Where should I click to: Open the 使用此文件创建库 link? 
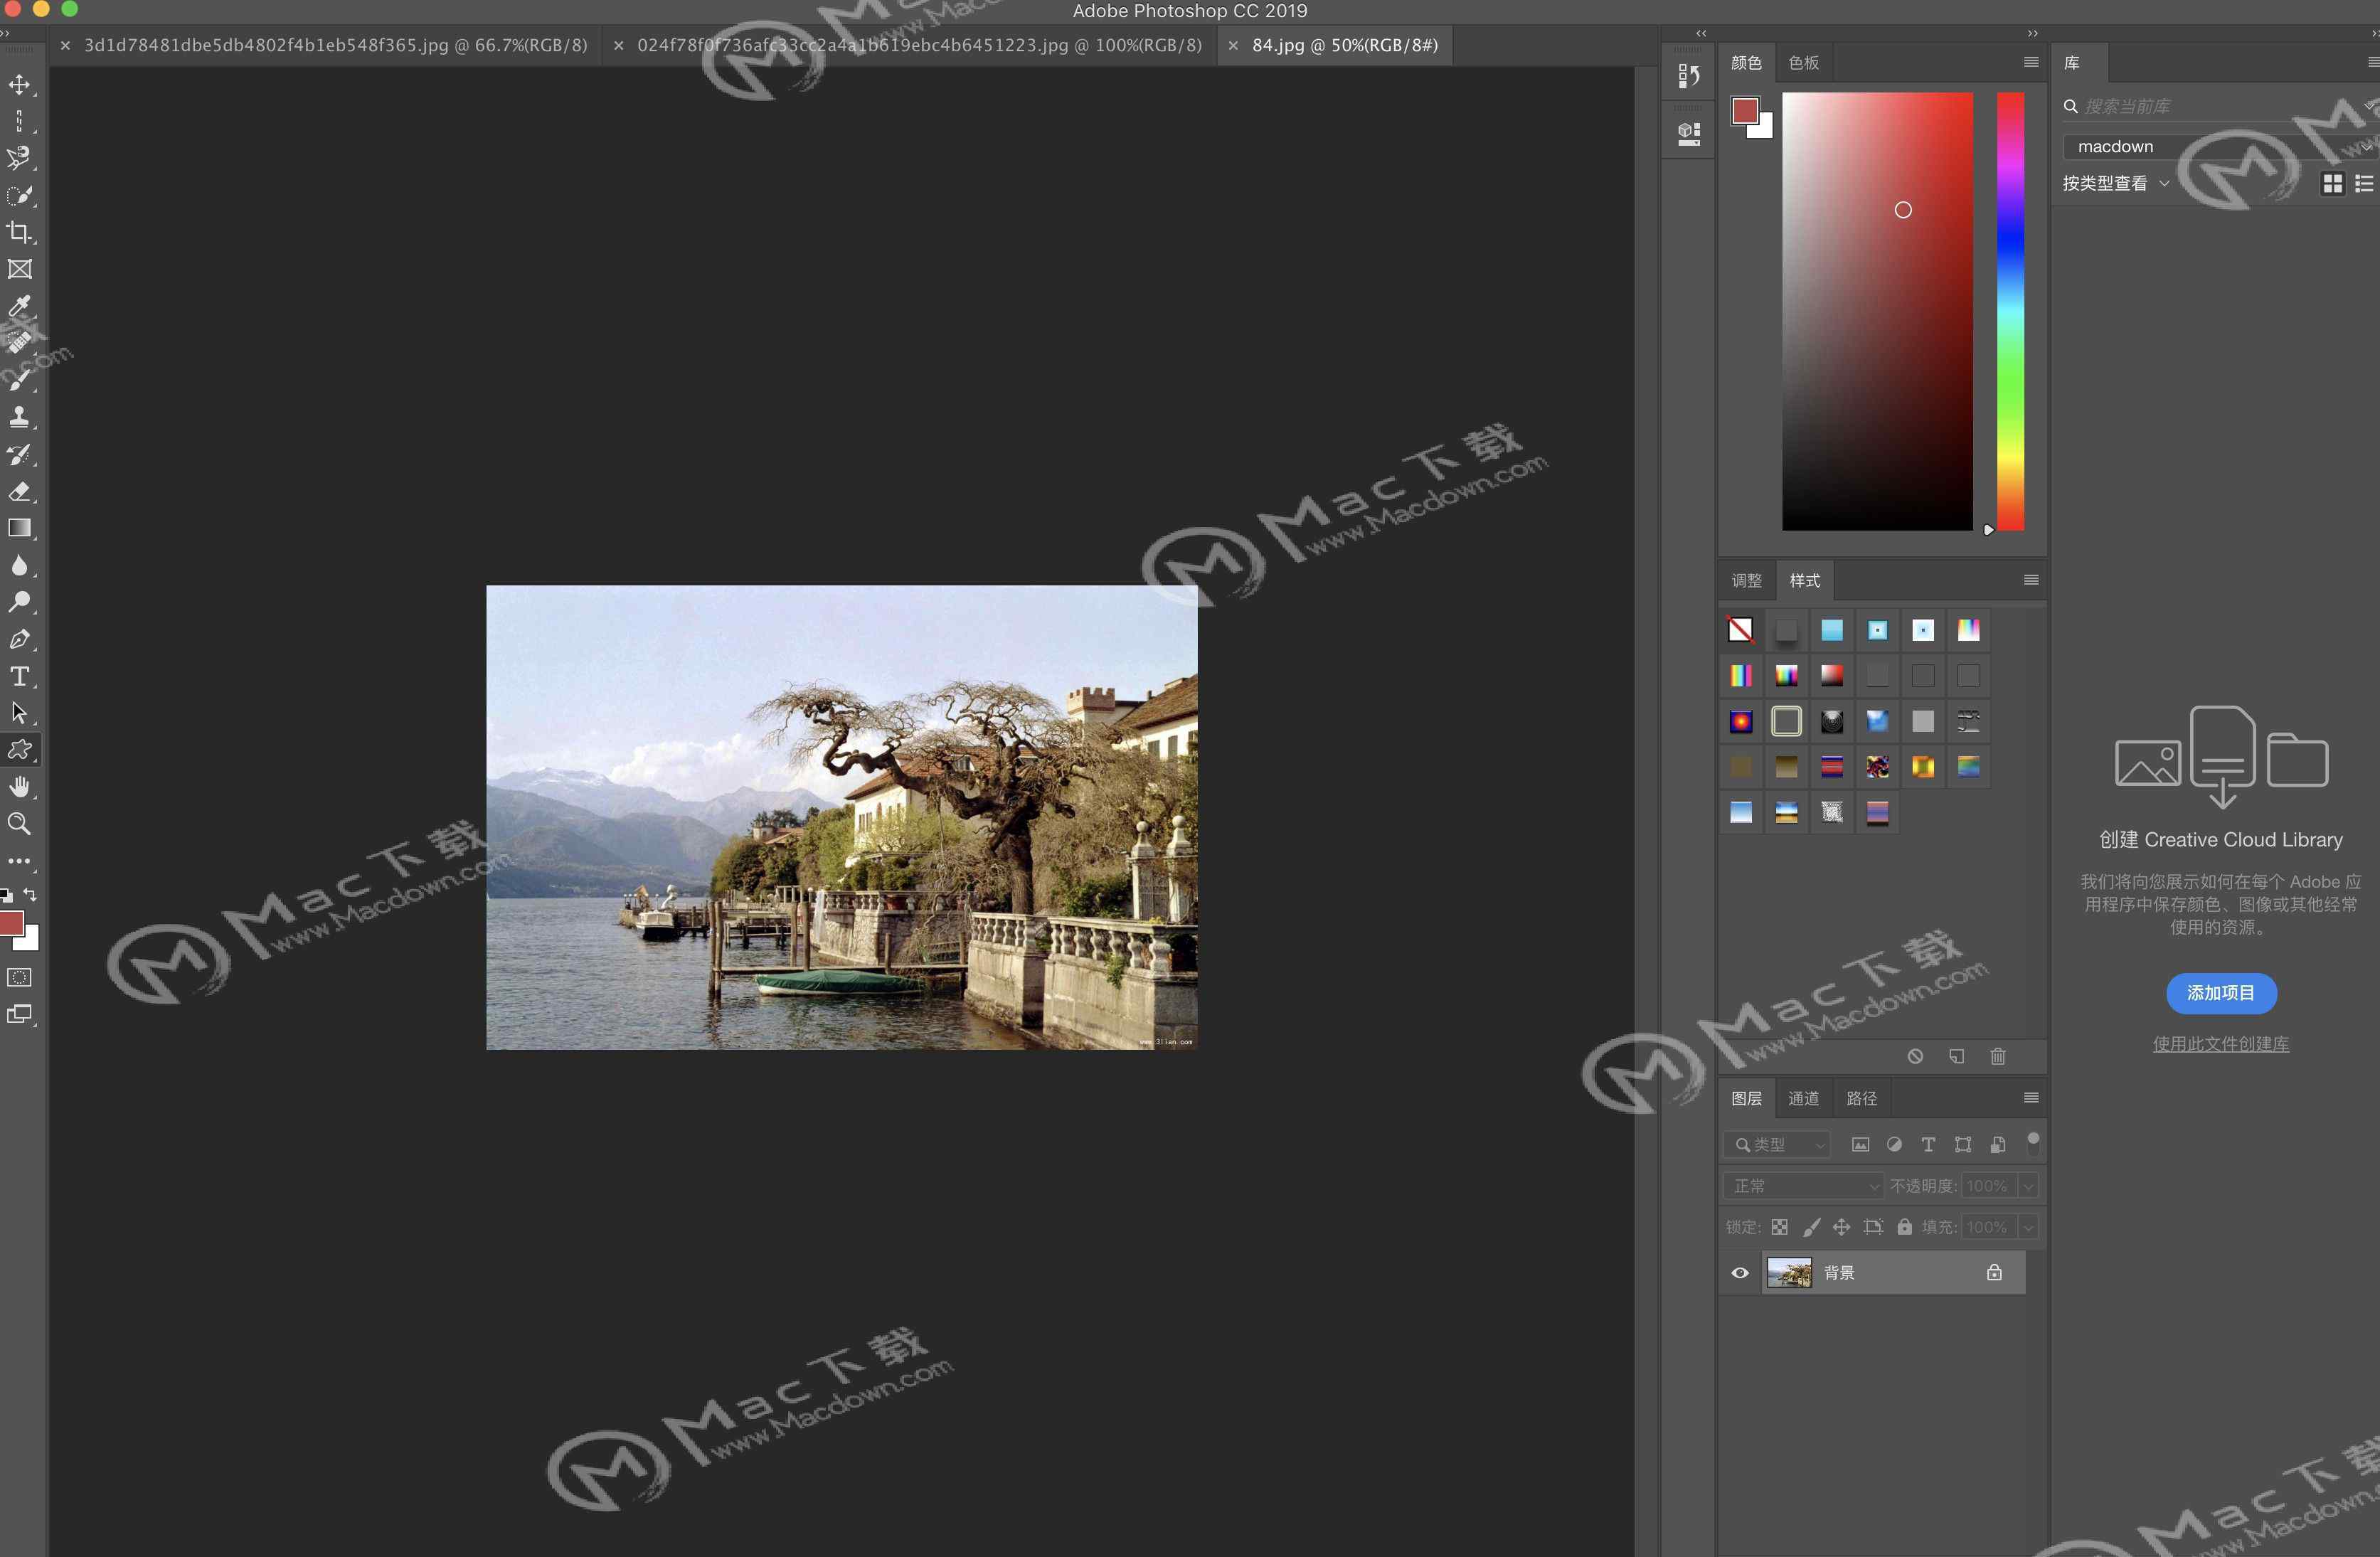2221,1044
